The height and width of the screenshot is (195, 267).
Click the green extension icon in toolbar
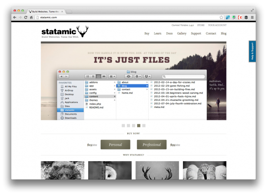point(234,17)
